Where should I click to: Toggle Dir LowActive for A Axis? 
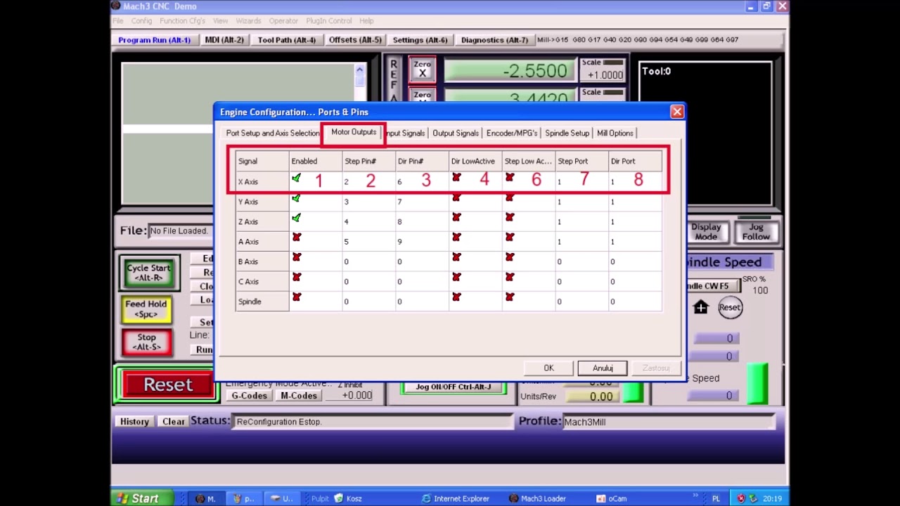[x=456, y=238]
